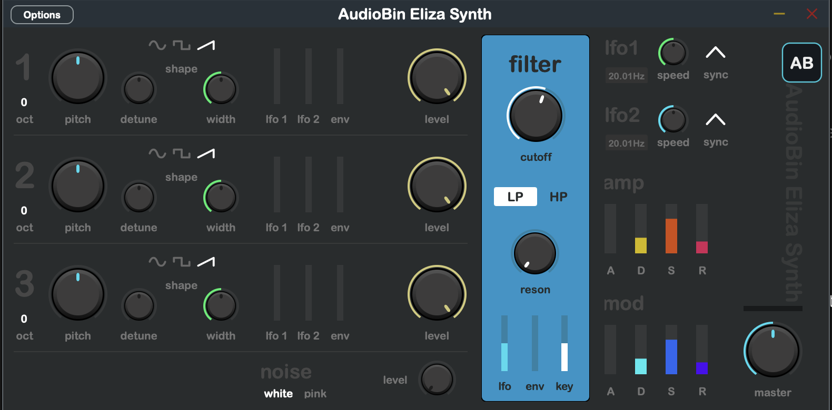Select white noise type
The image size is (832, 410).
pos(279,394)
